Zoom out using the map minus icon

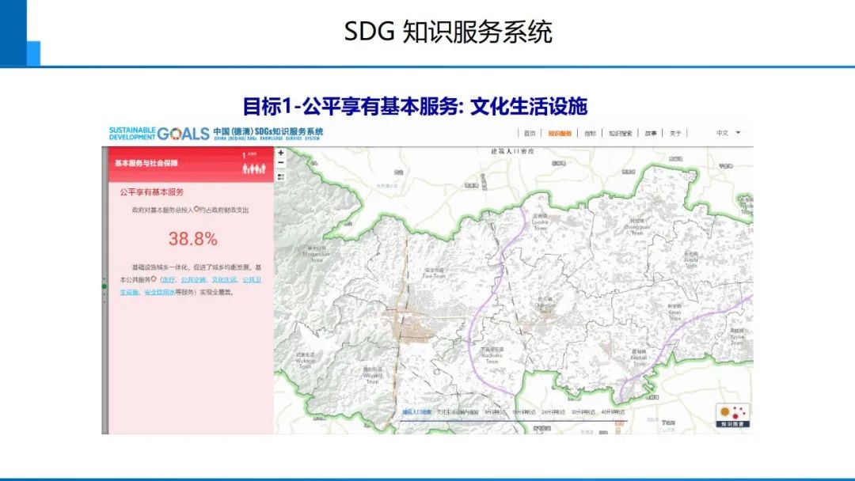(280, 162)
